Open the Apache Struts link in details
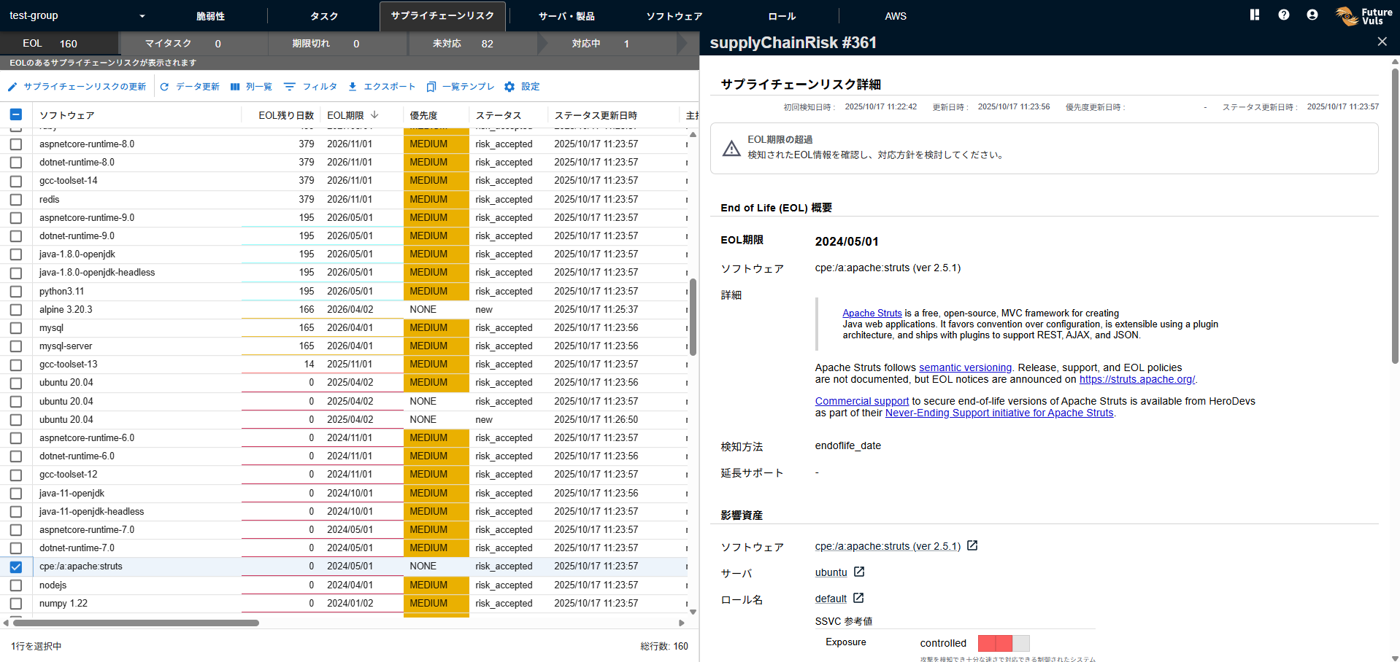 click(872, 314)
